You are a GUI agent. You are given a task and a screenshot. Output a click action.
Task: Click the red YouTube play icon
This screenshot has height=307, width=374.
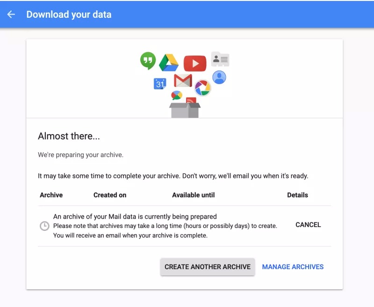(195, 64)
